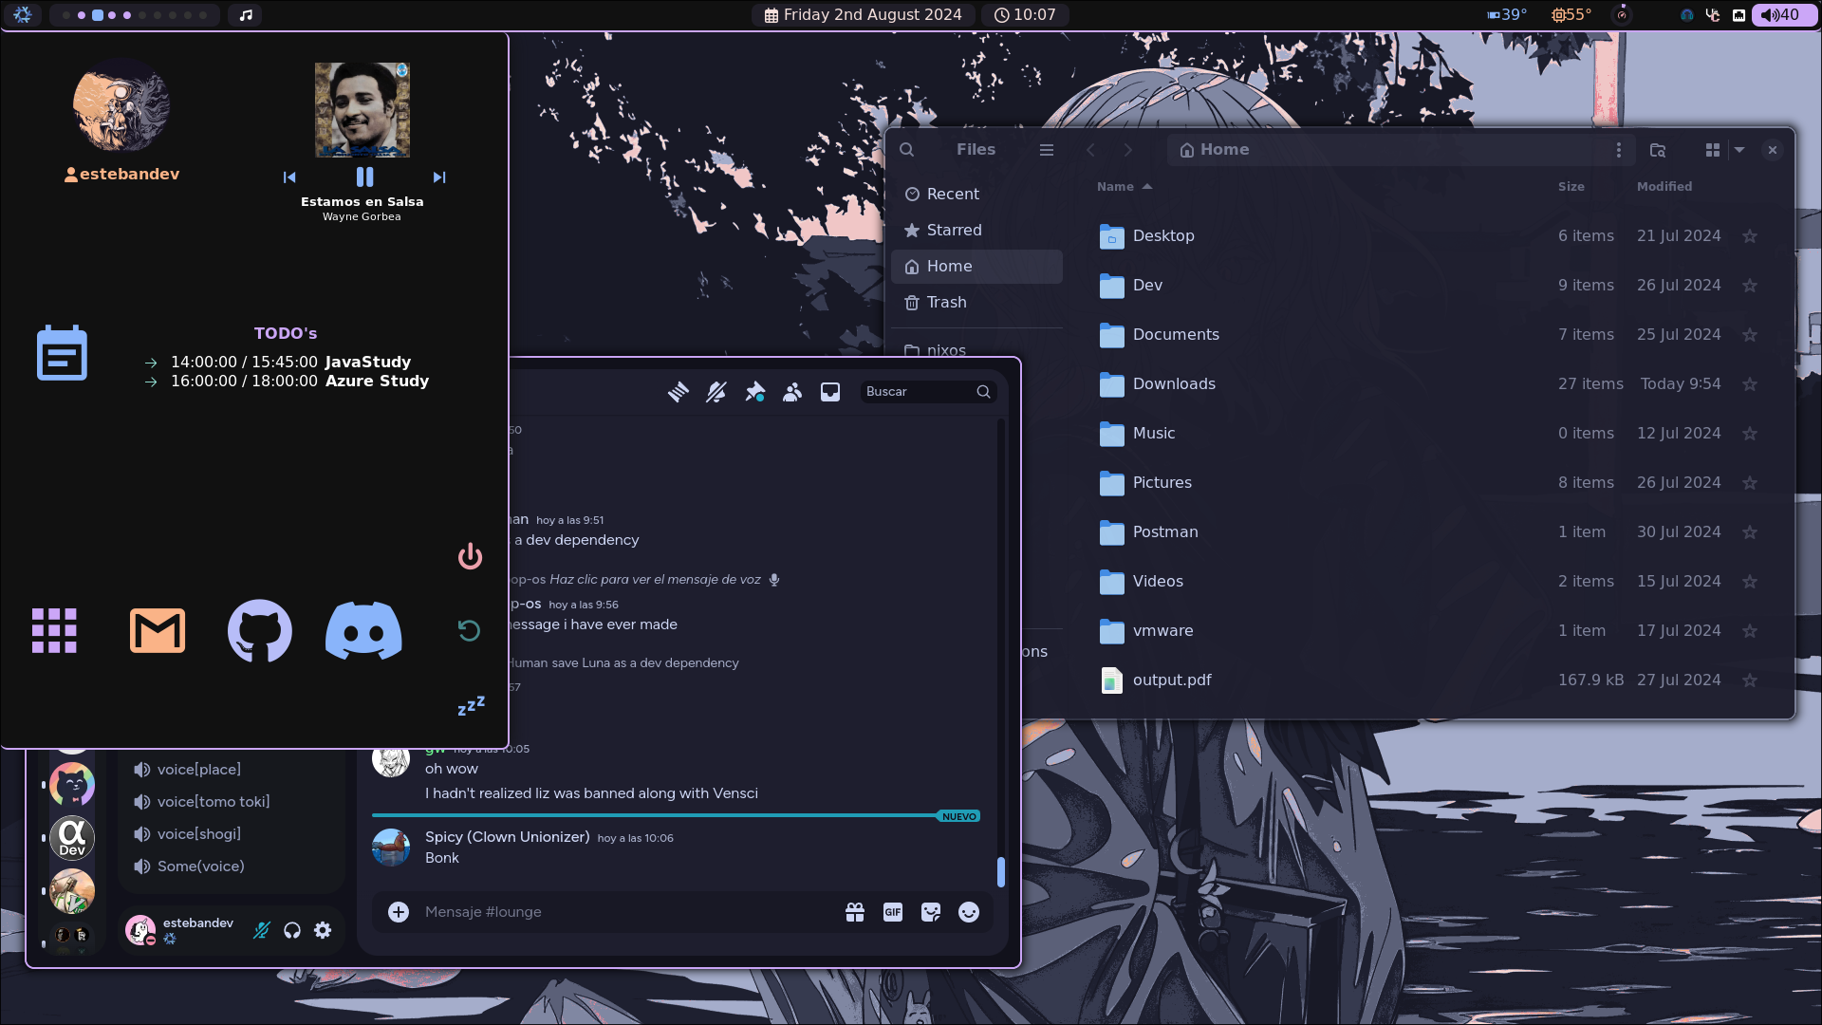Join the voice[shogi] channel
This screenshot has height=1025, width=1822.
[198, 834]
